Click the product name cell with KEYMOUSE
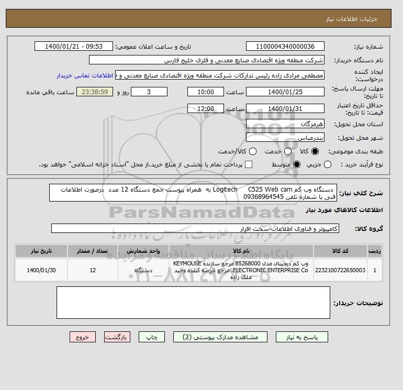Viewport: 403px width, 390px height. [x=241, y=270]
